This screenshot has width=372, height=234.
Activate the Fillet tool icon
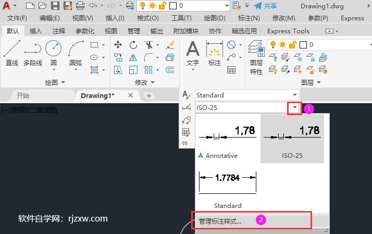(148, 57)
